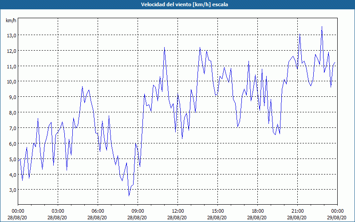Screen dimensions: 355x222
Task: Click the "7,0" y-axis value
Action: point(13,128)
